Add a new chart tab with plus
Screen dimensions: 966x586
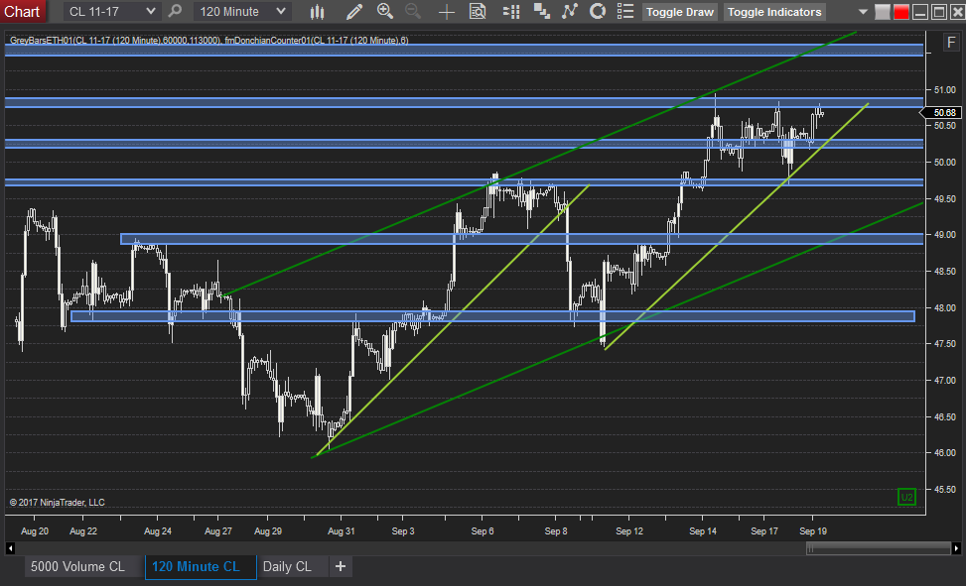point(341,566)
